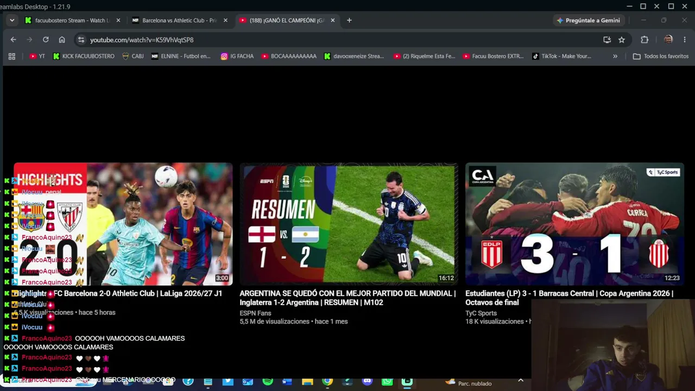Image resolution: width=695 pixels, height=391 pixels.
Task: Open the Extensions puzzle menu
Action: point(645,40)
